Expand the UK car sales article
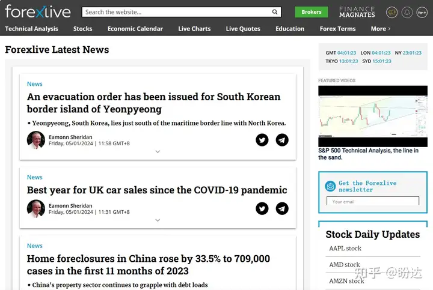This screenshot has height=290, width=433. click(158, 220)
